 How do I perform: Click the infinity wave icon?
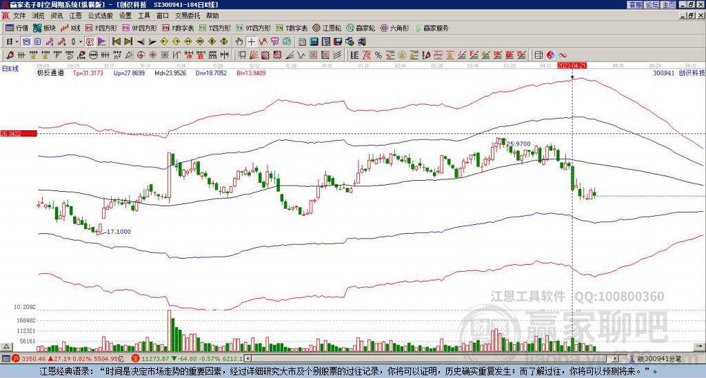coord(563,55)
